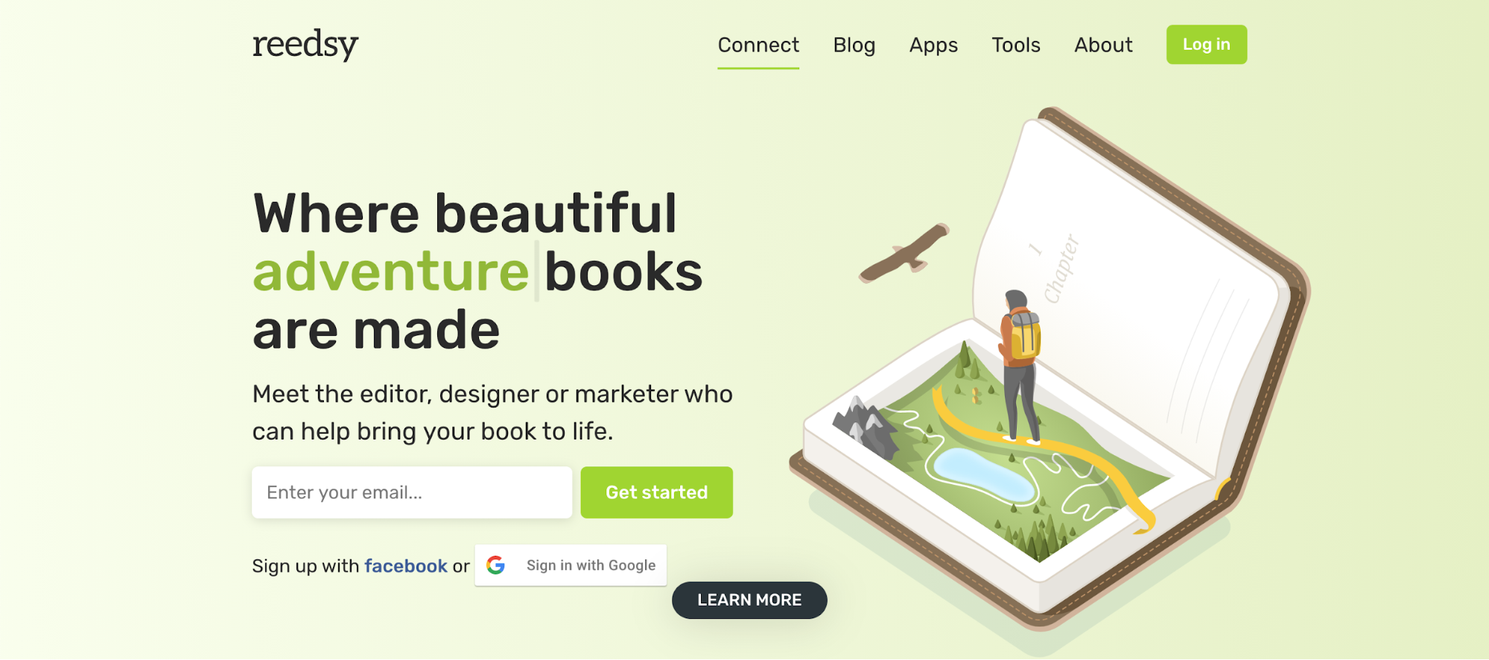Focus the Enter your email field
Screen dimensions: 1489x660
[x=412, y=492]
